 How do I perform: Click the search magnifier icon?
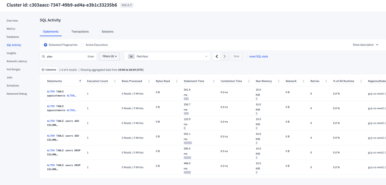[43, 57]
